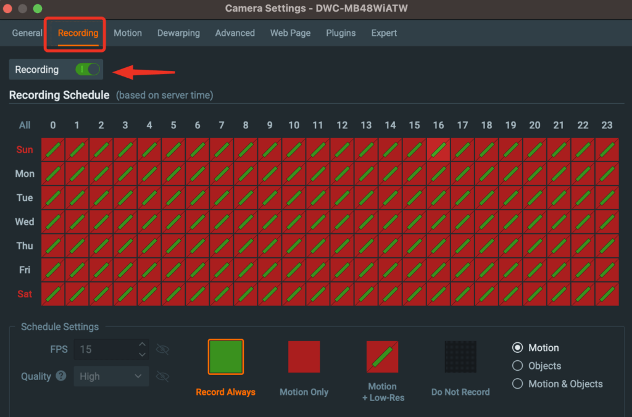Screen dimensions: 632x417
Task: Toggle Quality visibility eye icon
Action: pos(162,376)
